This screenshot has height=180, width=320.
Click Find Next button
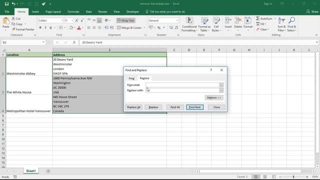point(194,107)
